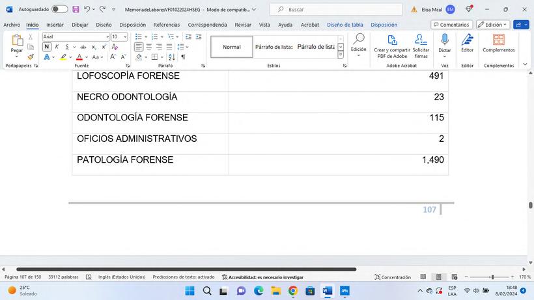The image size is (534, 300).
Task: Switch to the Insertar tab
Action: point(55,25)
